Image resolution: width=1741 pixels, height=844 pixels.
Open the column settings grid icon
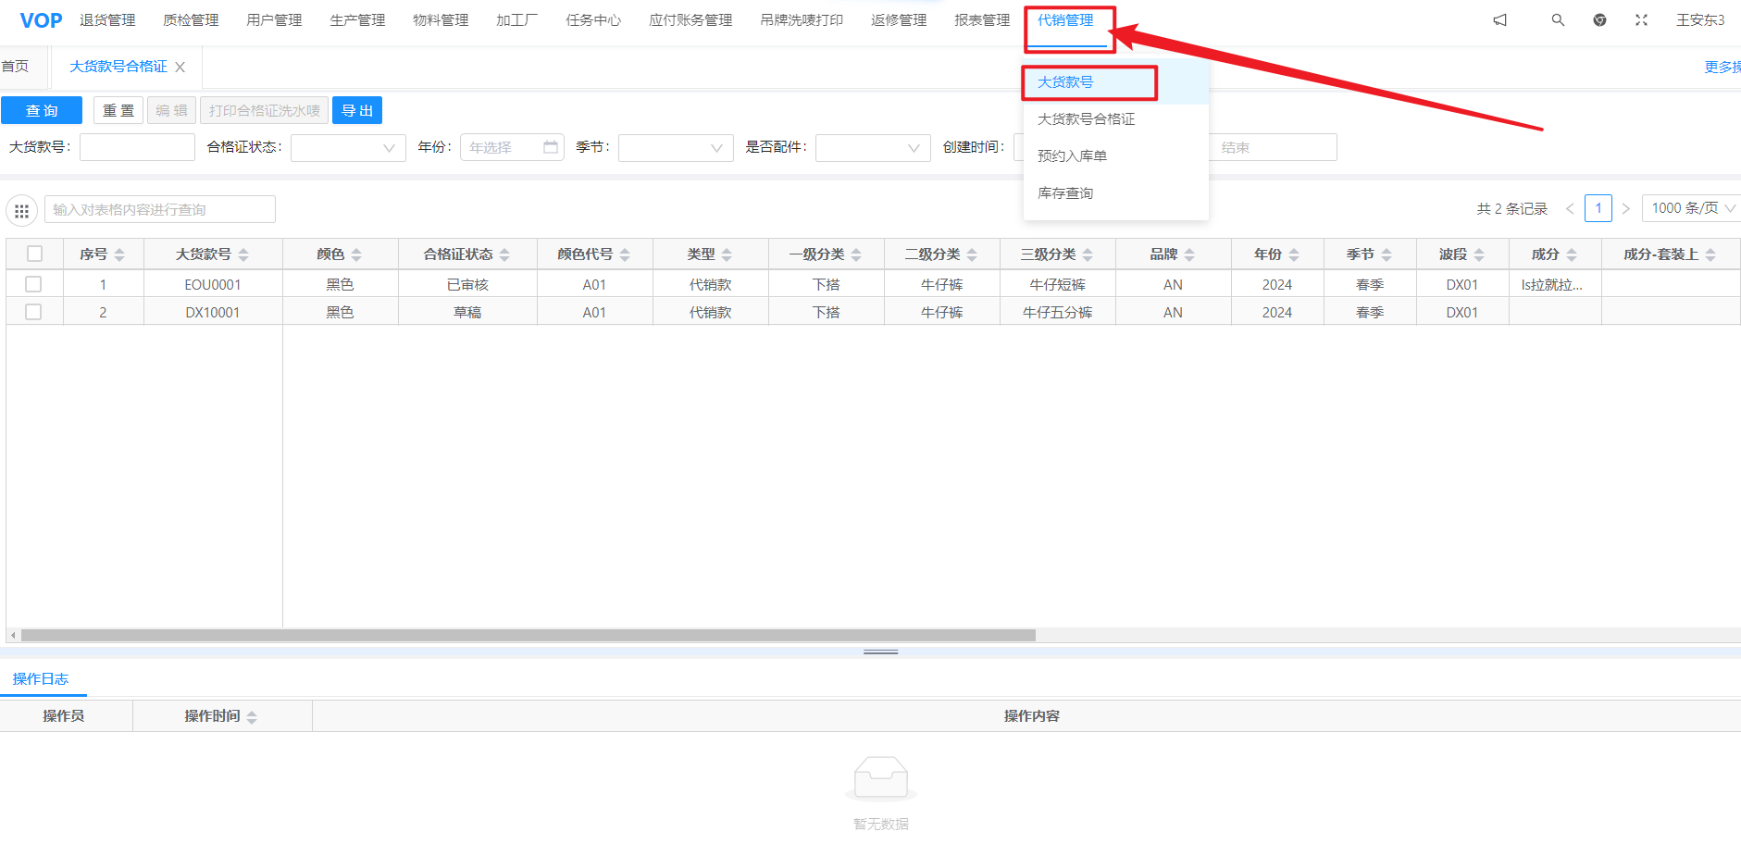[x=22, y=211]
